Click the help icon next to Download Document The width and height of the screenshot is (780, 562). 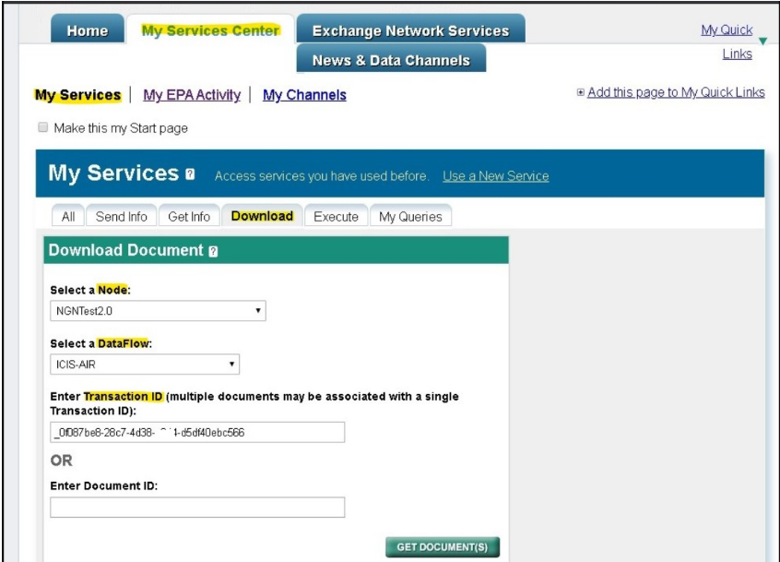click(x=213, y=251)
